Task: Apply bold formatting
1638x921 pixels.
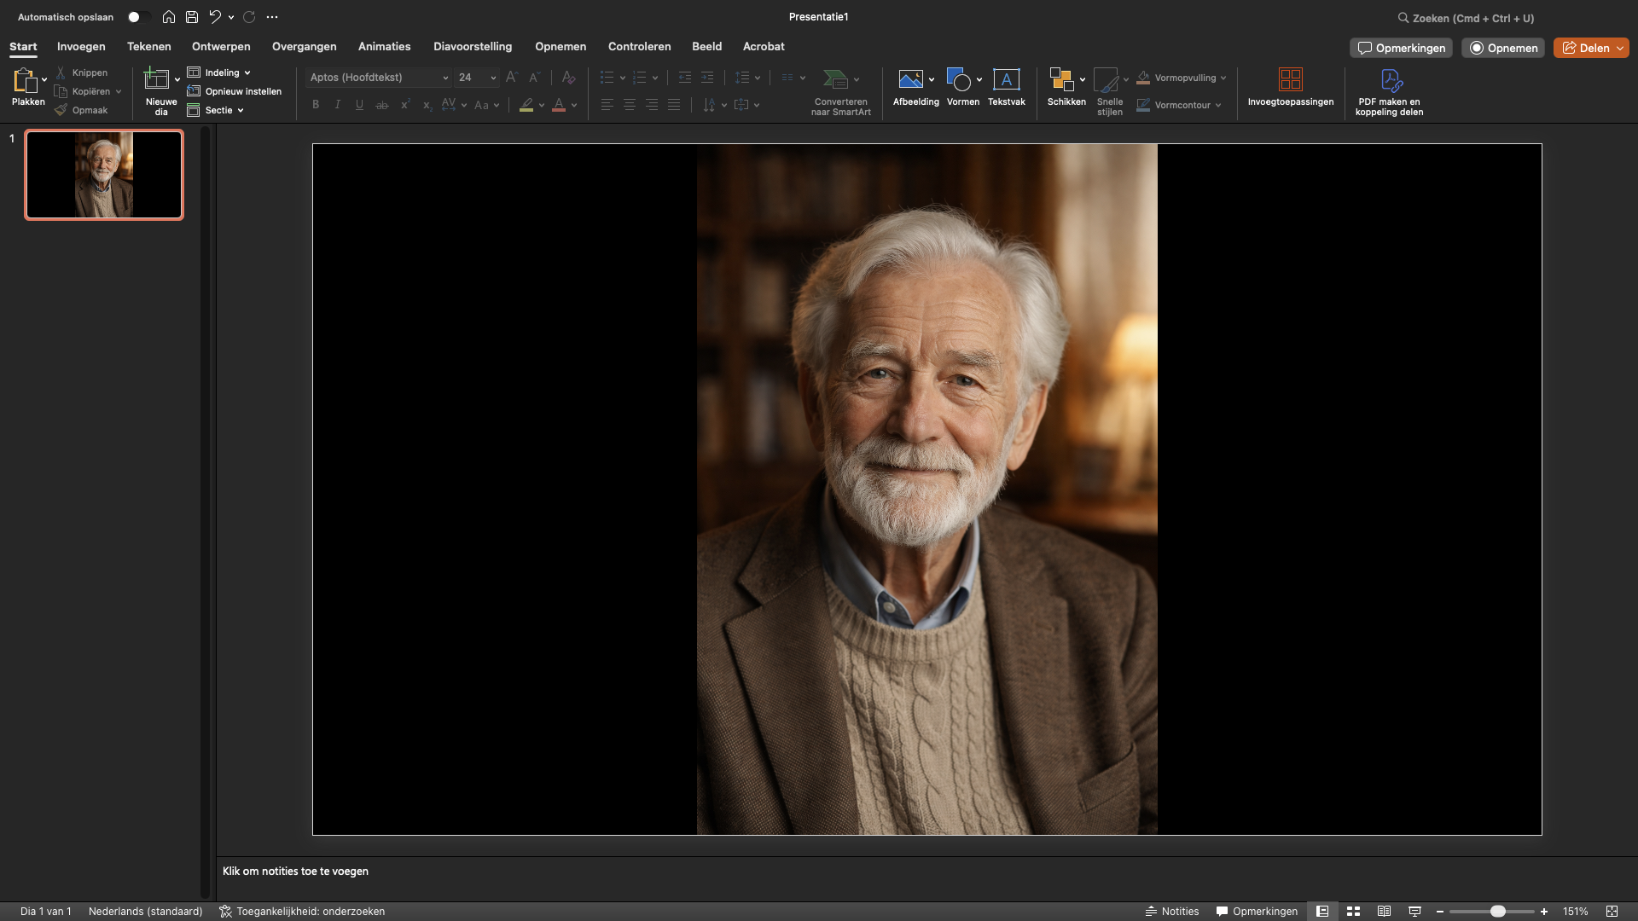Action: click(x=315, y=104)
